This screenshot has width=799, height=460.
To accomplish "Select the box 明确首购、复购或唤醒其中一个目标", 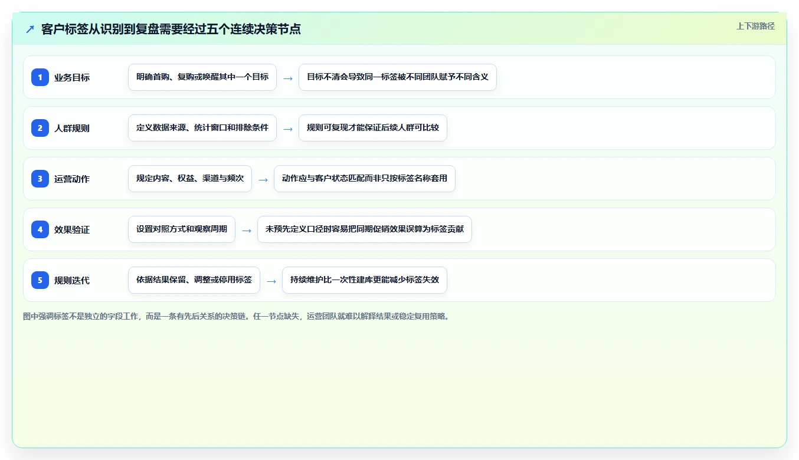I will pyautogui.click(x=202, y=77).
